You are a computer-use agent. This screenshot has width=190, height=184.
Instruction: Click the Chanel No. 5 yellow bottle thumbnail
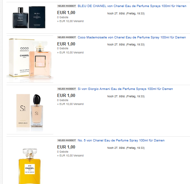[x=30, y=166]
